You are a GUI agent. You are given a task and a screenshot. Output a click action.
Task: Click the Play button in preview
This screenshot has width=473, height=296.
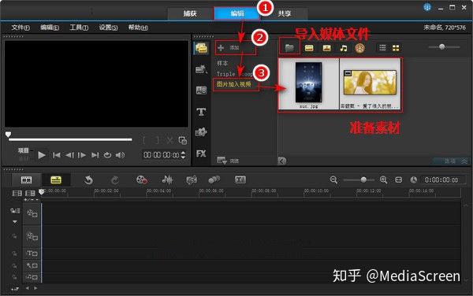pyautogui.click(x=42, y=155)
